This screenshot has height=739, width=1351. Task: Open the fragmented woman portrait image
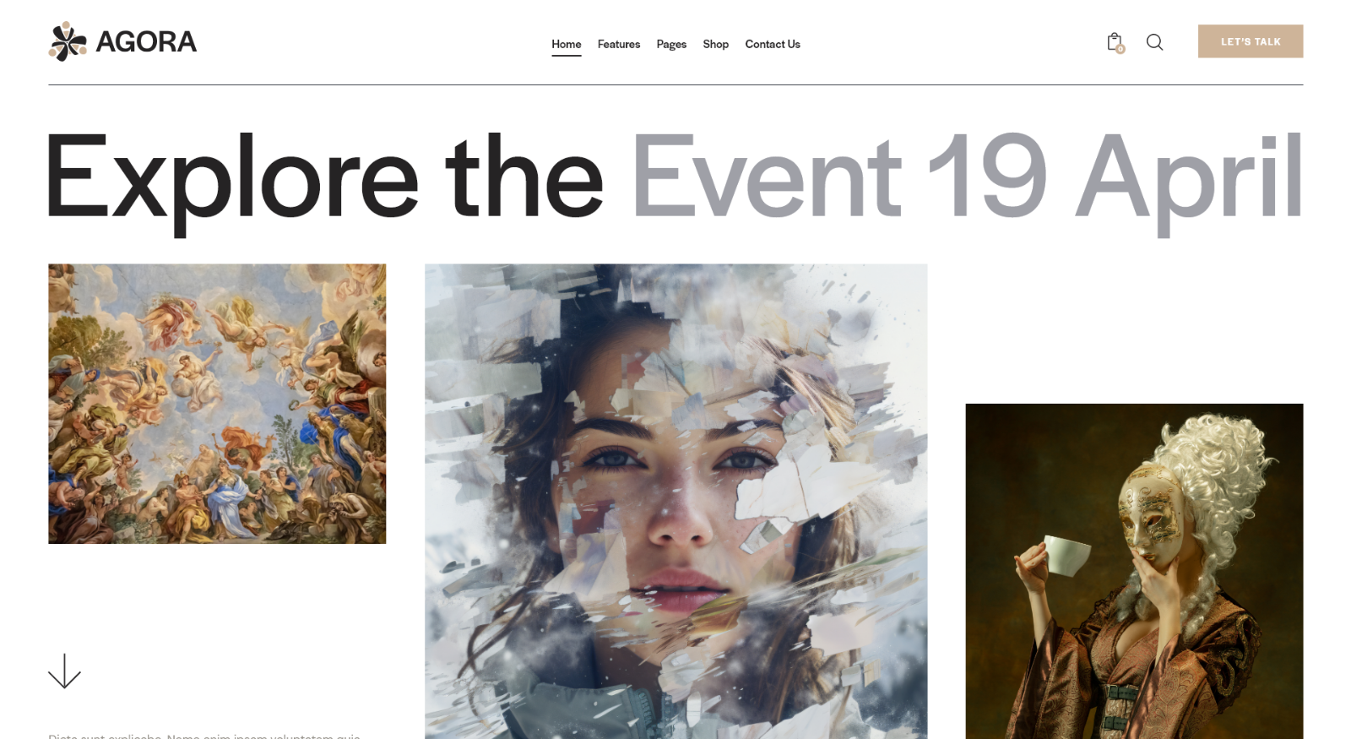675,502
